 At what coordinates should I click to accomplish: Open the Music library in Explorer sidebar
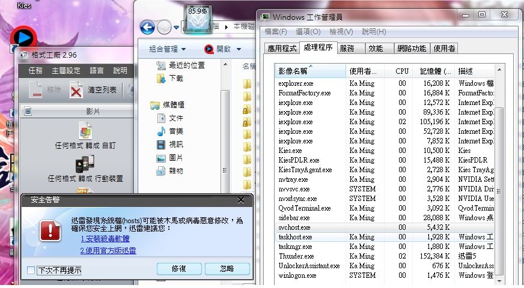click(176, 131)
